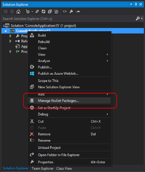The height and width of the screenshot is (172, 145).
Task: Click the Open Folder arrow icon
Action: (x=32, y=155)
